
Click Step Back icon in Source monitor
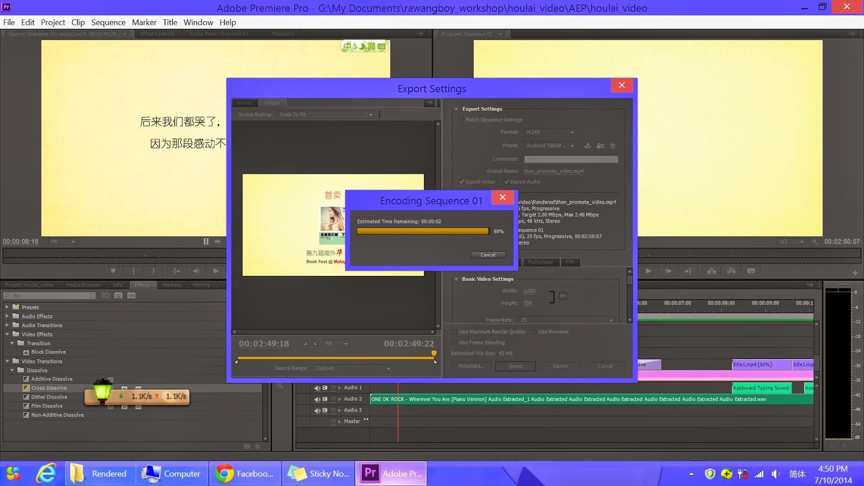[x=196, y=271]
